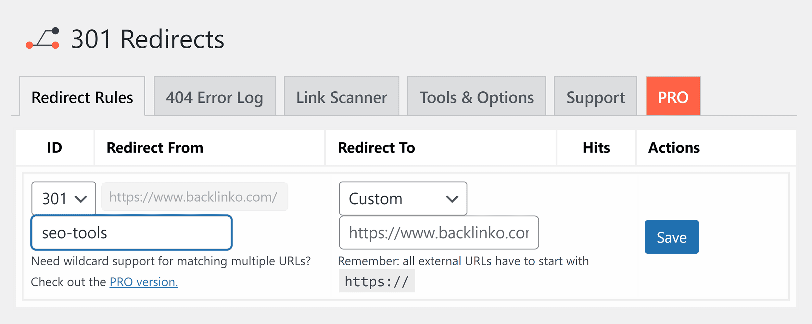This screenshot has width=812, height=324.
Task: Select the orange PRO tab
Action: pyautogui.click(x=672, y=97)
